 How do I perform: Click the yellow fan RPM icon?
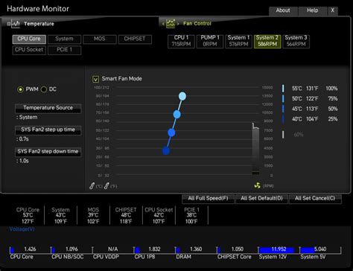tap(257, 185)
